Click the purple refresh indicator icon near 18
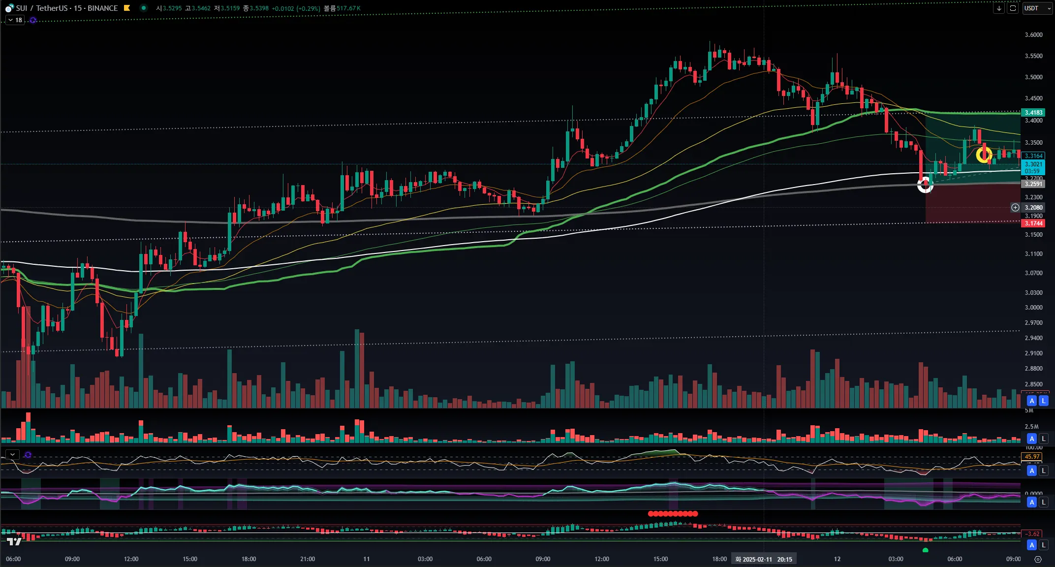 [x=33, y=20]
